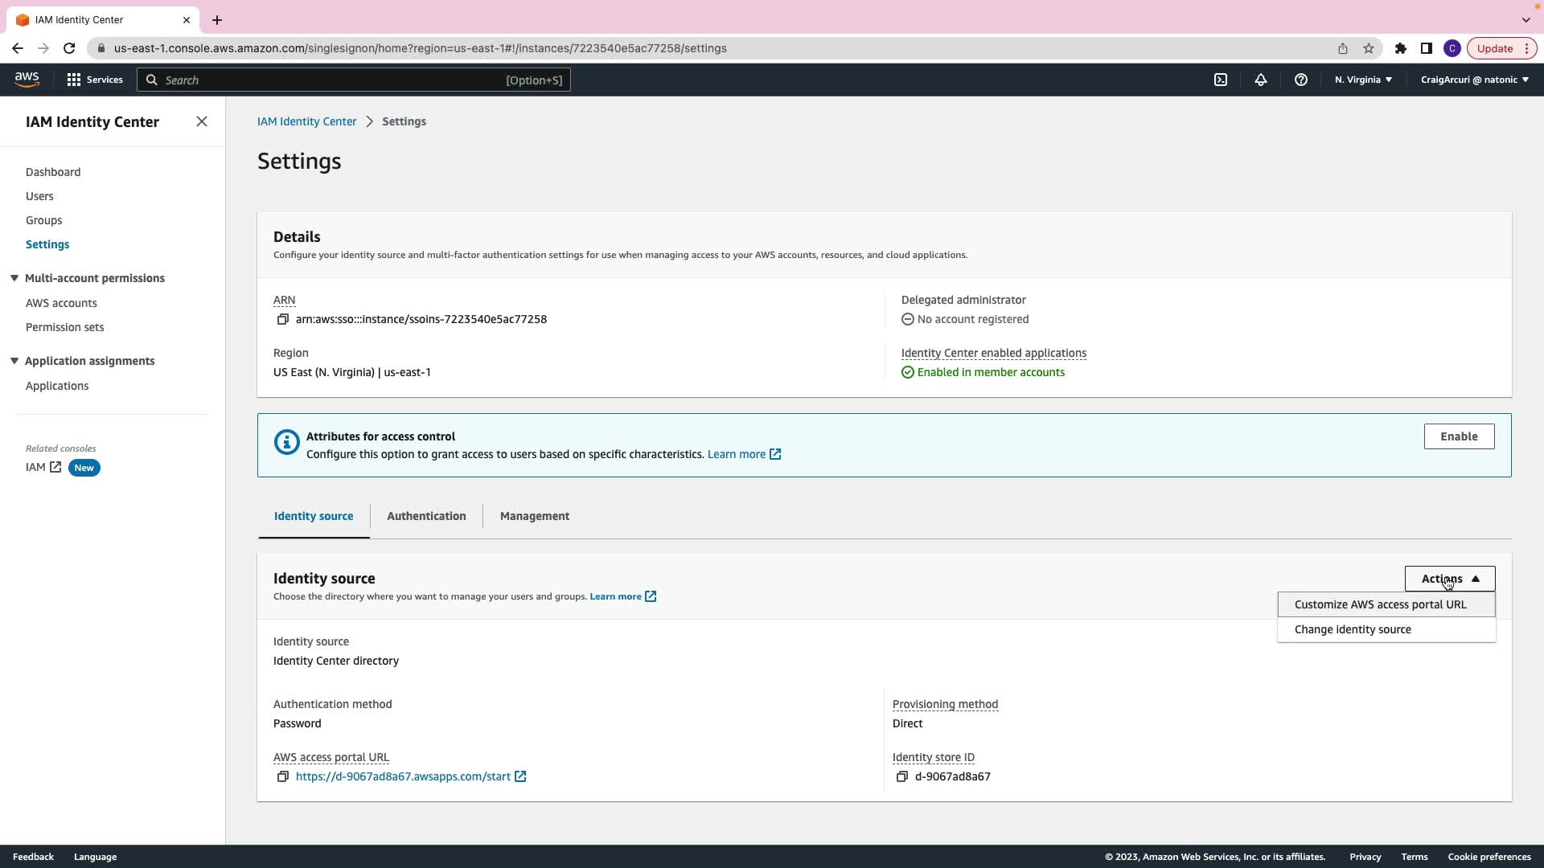Copy the AWS access portal URL
Screen dimensions: 1544x868
(x=282, y=776)
